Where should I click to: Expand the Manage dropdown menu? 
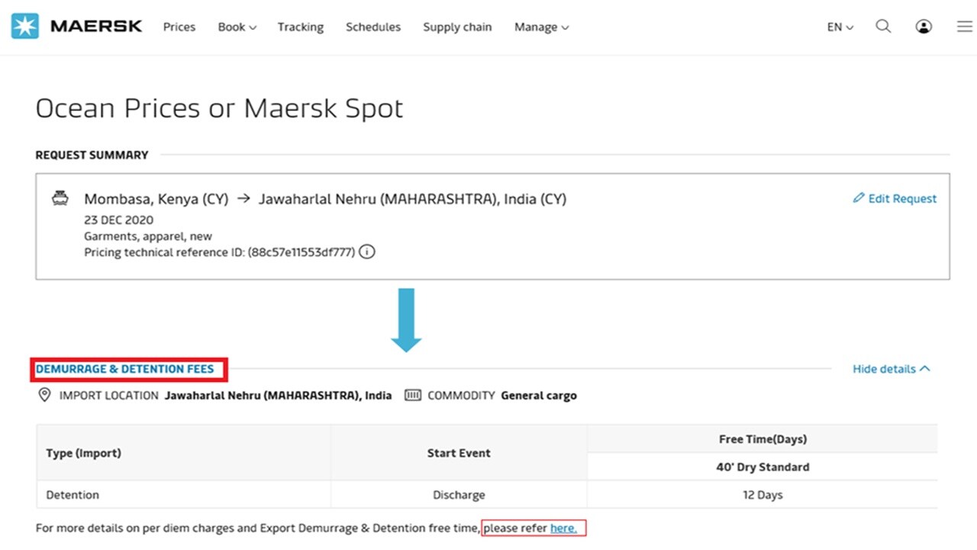(541, 27)
